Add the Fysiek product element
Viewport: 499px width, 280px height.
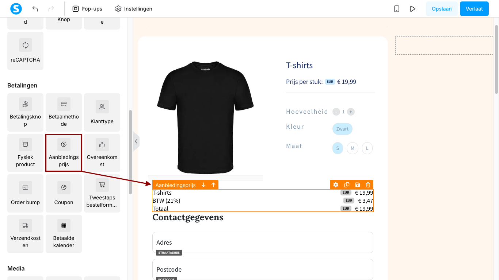(x=25, y=153)
